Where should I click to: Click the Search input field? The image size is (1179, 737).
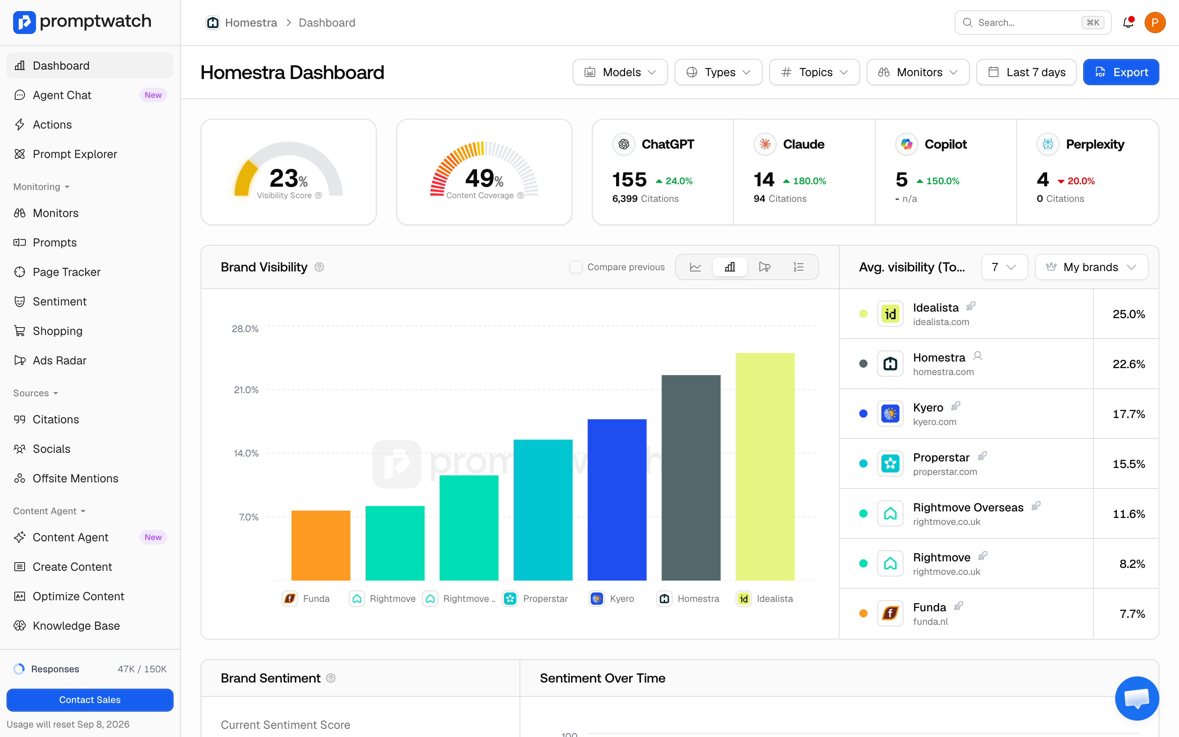coord(1033,23)
